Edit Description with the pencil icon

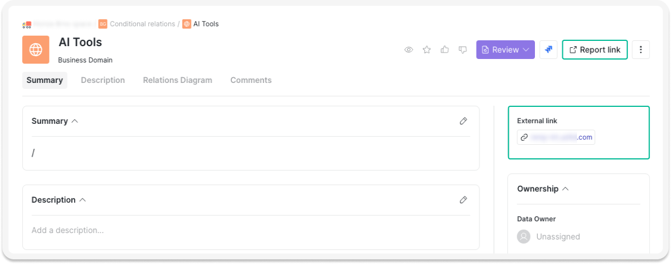pyautogui.click(x=463, y=200)
